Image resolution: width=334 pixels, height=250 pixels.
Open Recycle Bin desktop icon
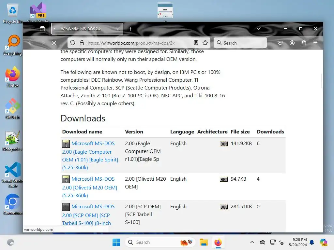[13, 14]
